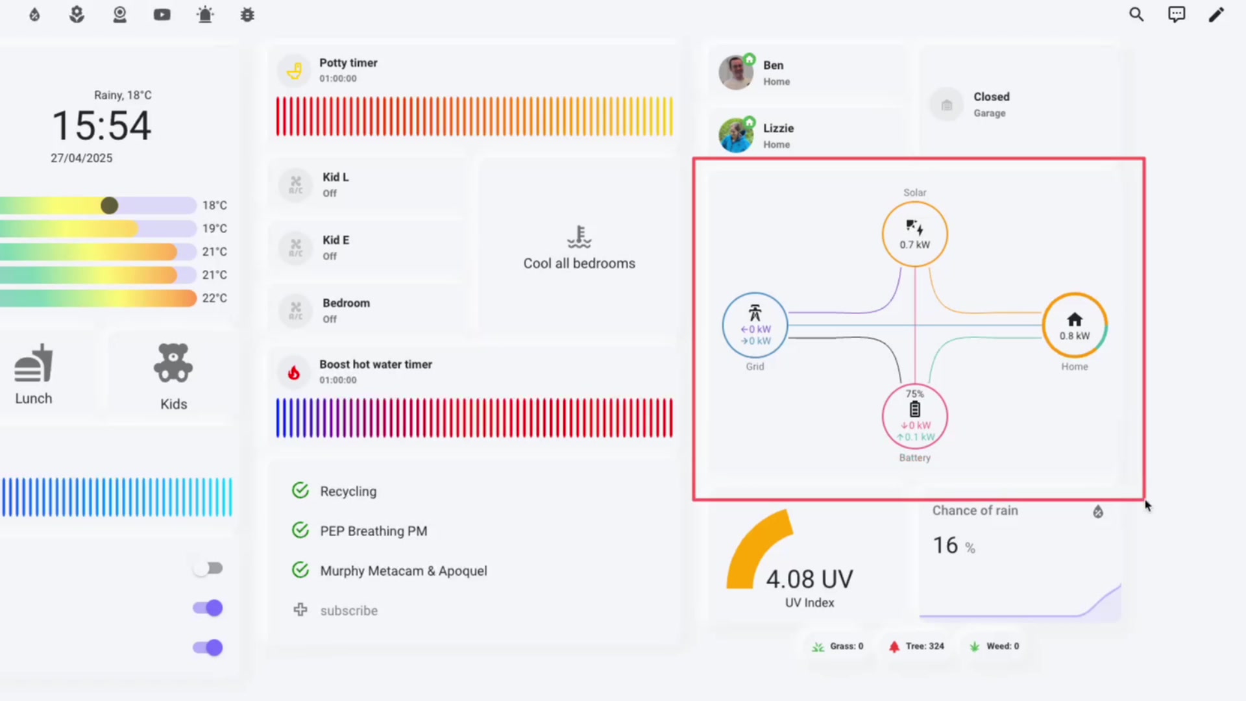This screenshot has height=701, width=1246.
Task: Click the boost hot water flame icon
Action: pyautogui.click(x=295, y=372)
